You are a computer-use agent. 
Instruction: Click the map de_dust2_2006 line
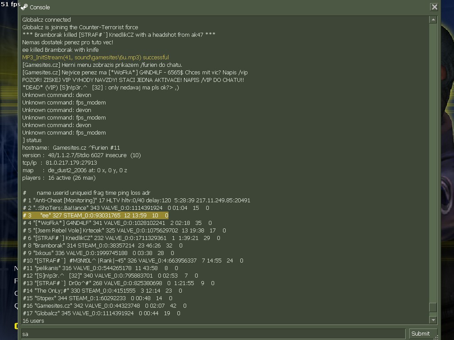[x=74, y=170]
